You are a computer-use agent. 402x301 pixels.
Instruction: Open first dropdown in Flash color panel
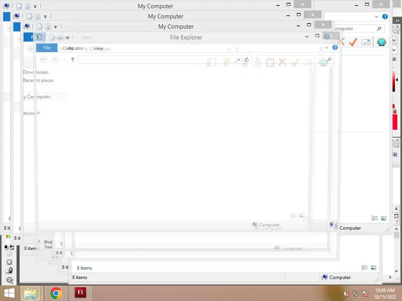(x=394, y=40)
